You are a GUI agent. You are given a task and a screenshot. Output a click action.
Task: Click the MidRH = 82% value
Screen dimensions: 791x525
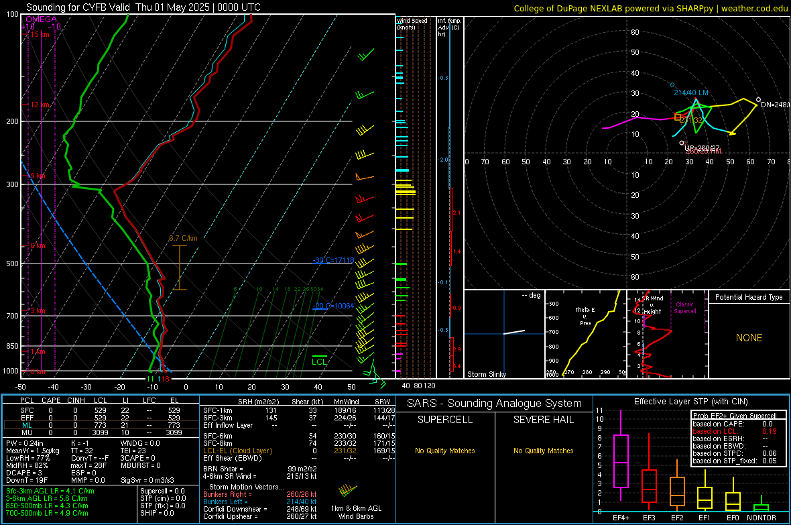[27, 465]
